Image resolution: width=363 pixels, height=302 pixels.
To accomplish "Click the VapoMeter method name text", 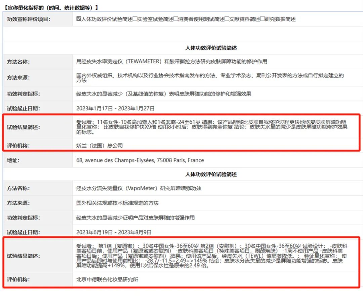I will pyautogui.click(x=138, y=188).
